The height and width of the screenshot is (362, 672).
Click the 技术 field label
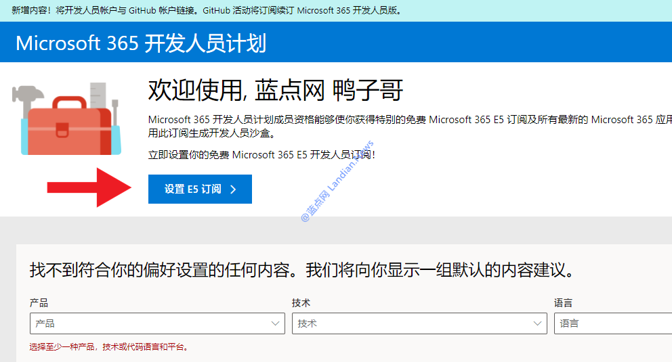click(x=301, y=303)
